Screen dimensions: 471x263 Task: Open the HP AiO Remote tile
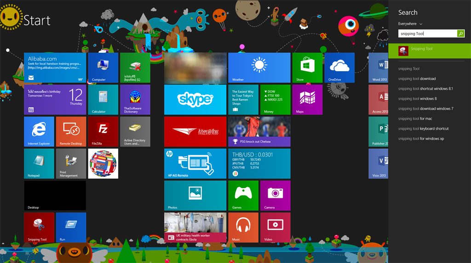pyautogui.click(x=195, y=164)
